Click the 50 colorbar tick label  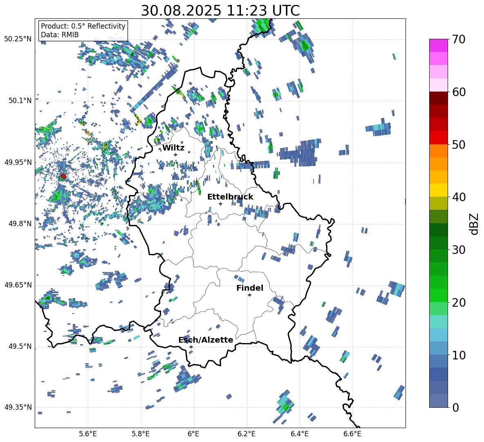(459, 144)
